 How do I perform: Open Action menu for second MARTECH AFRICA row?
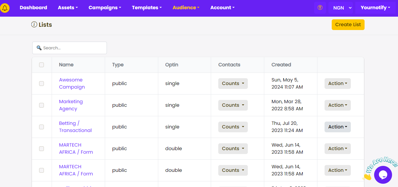coord(338,170)
